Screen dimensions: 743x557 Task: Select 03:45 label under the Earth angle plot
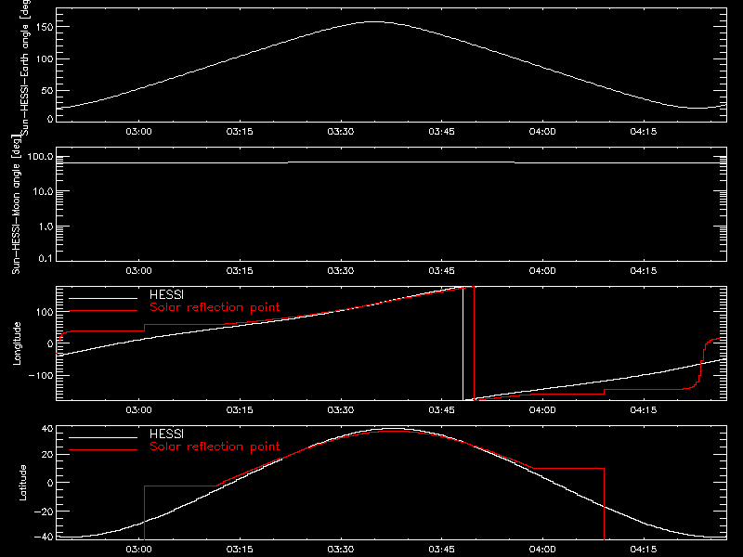442,132
